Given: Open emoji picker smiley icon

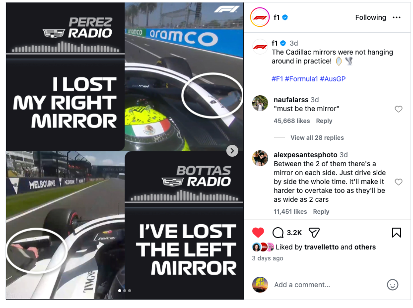Looking at the screenshot, I should point(393,285).
